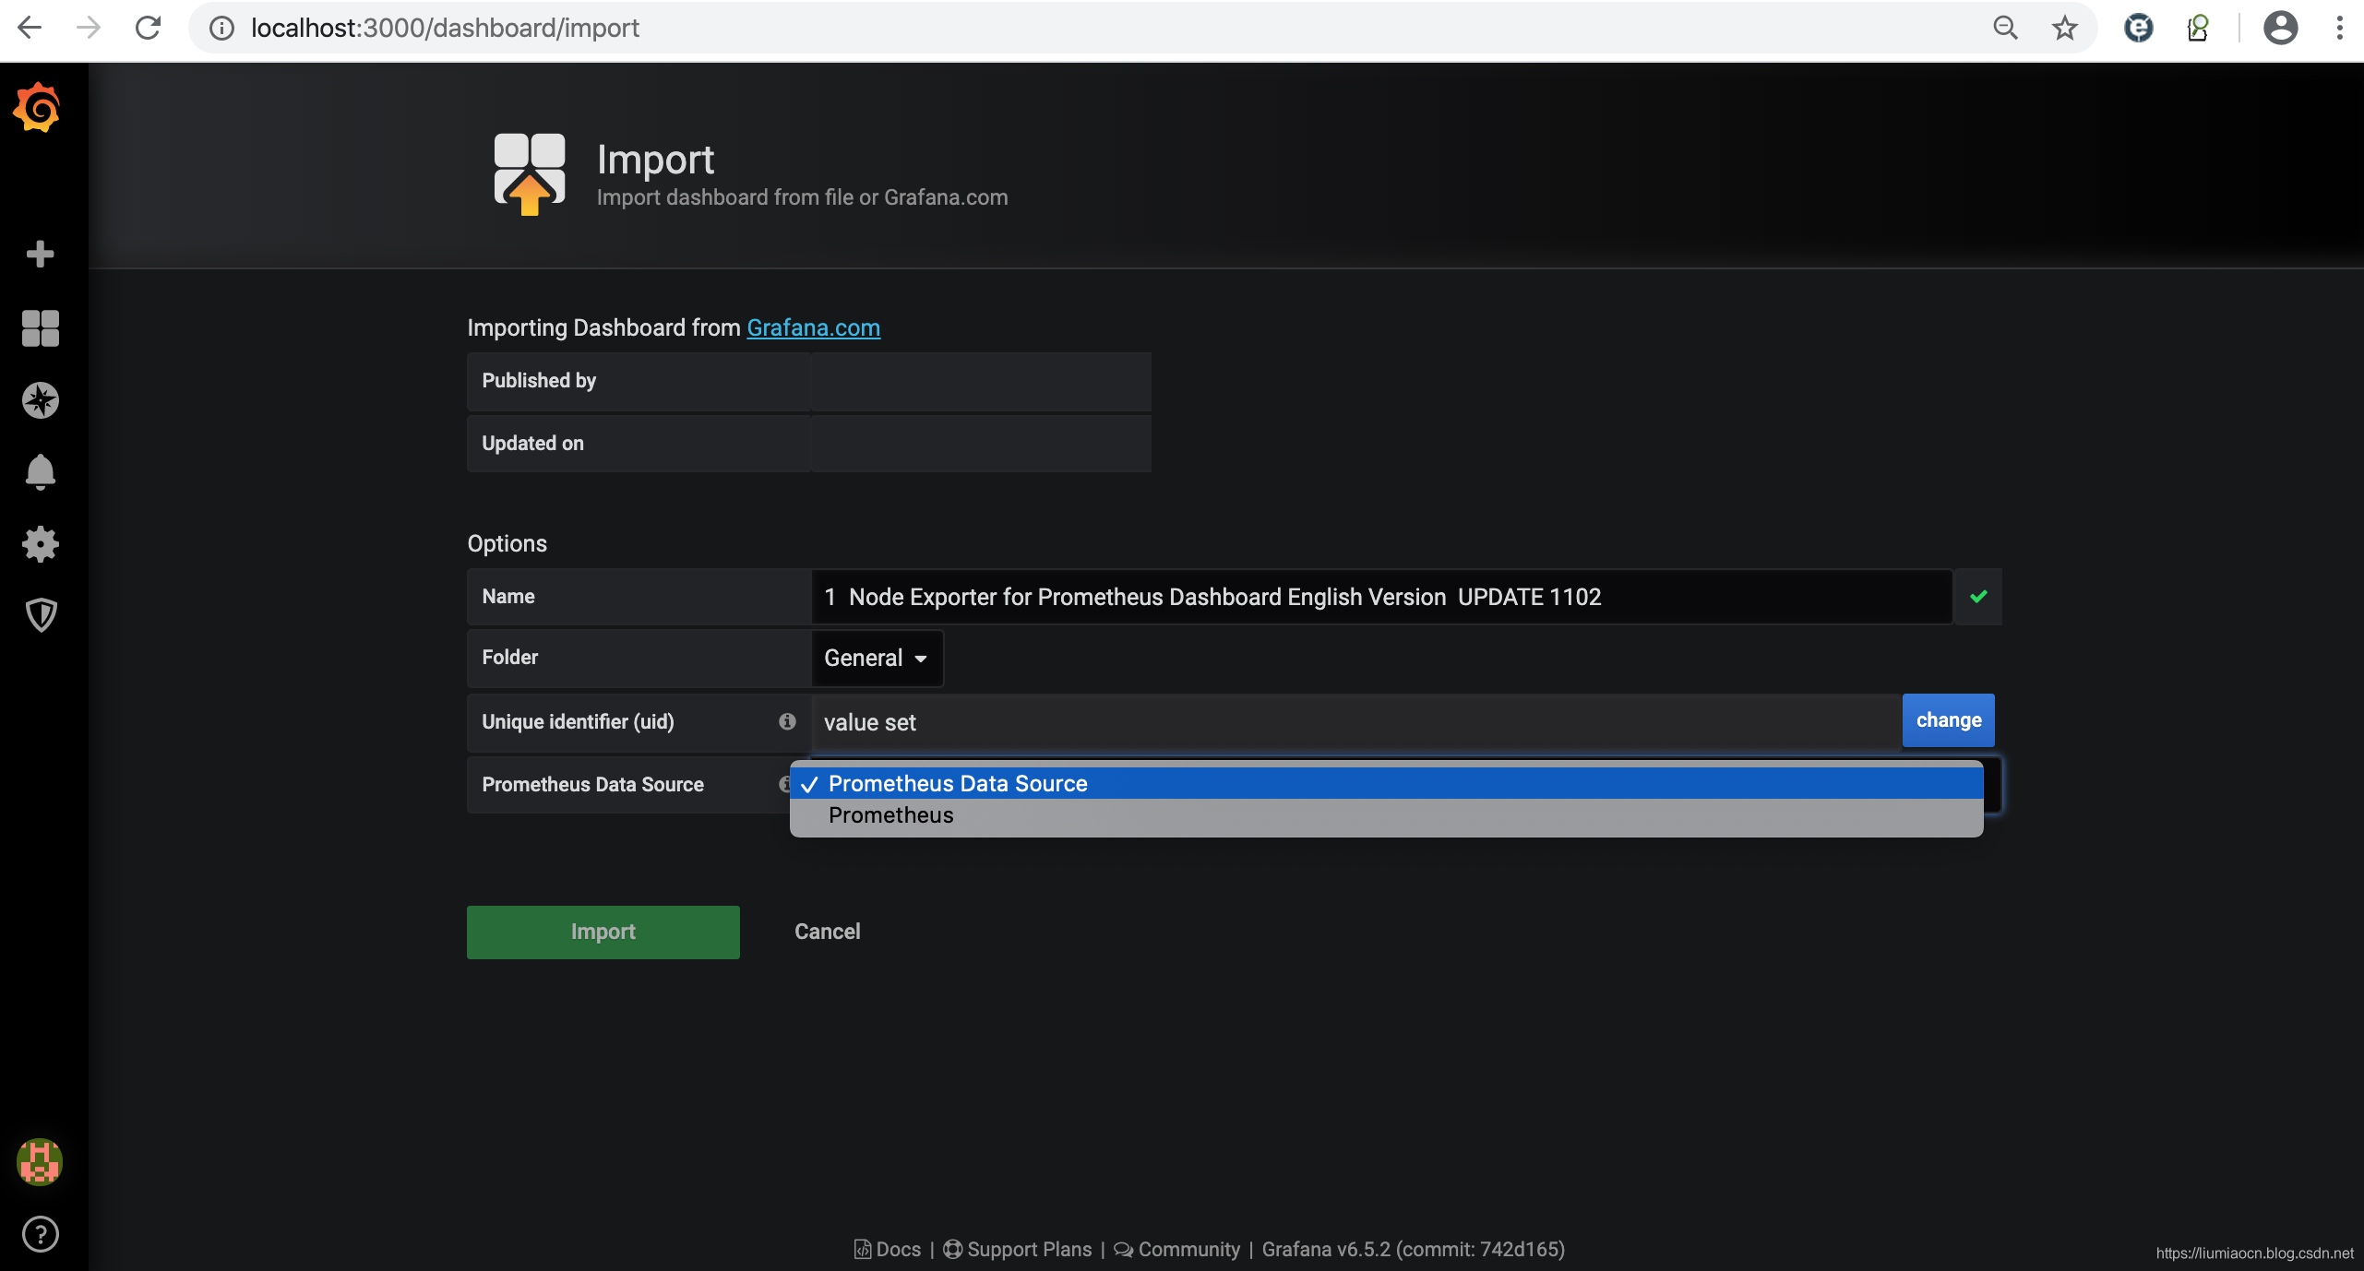Click the Published by label
This screenshot has width=2364, height=1271.
pos(539,380)
